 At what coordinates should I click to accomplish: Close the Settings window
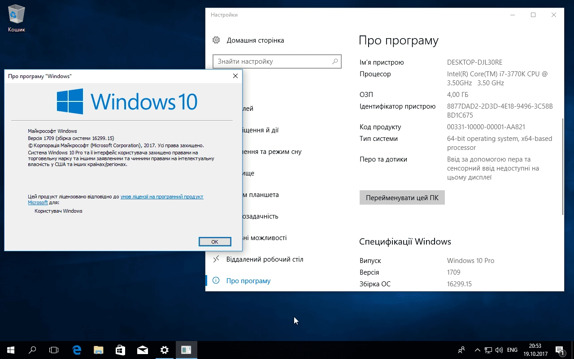[x=554, y=15]
